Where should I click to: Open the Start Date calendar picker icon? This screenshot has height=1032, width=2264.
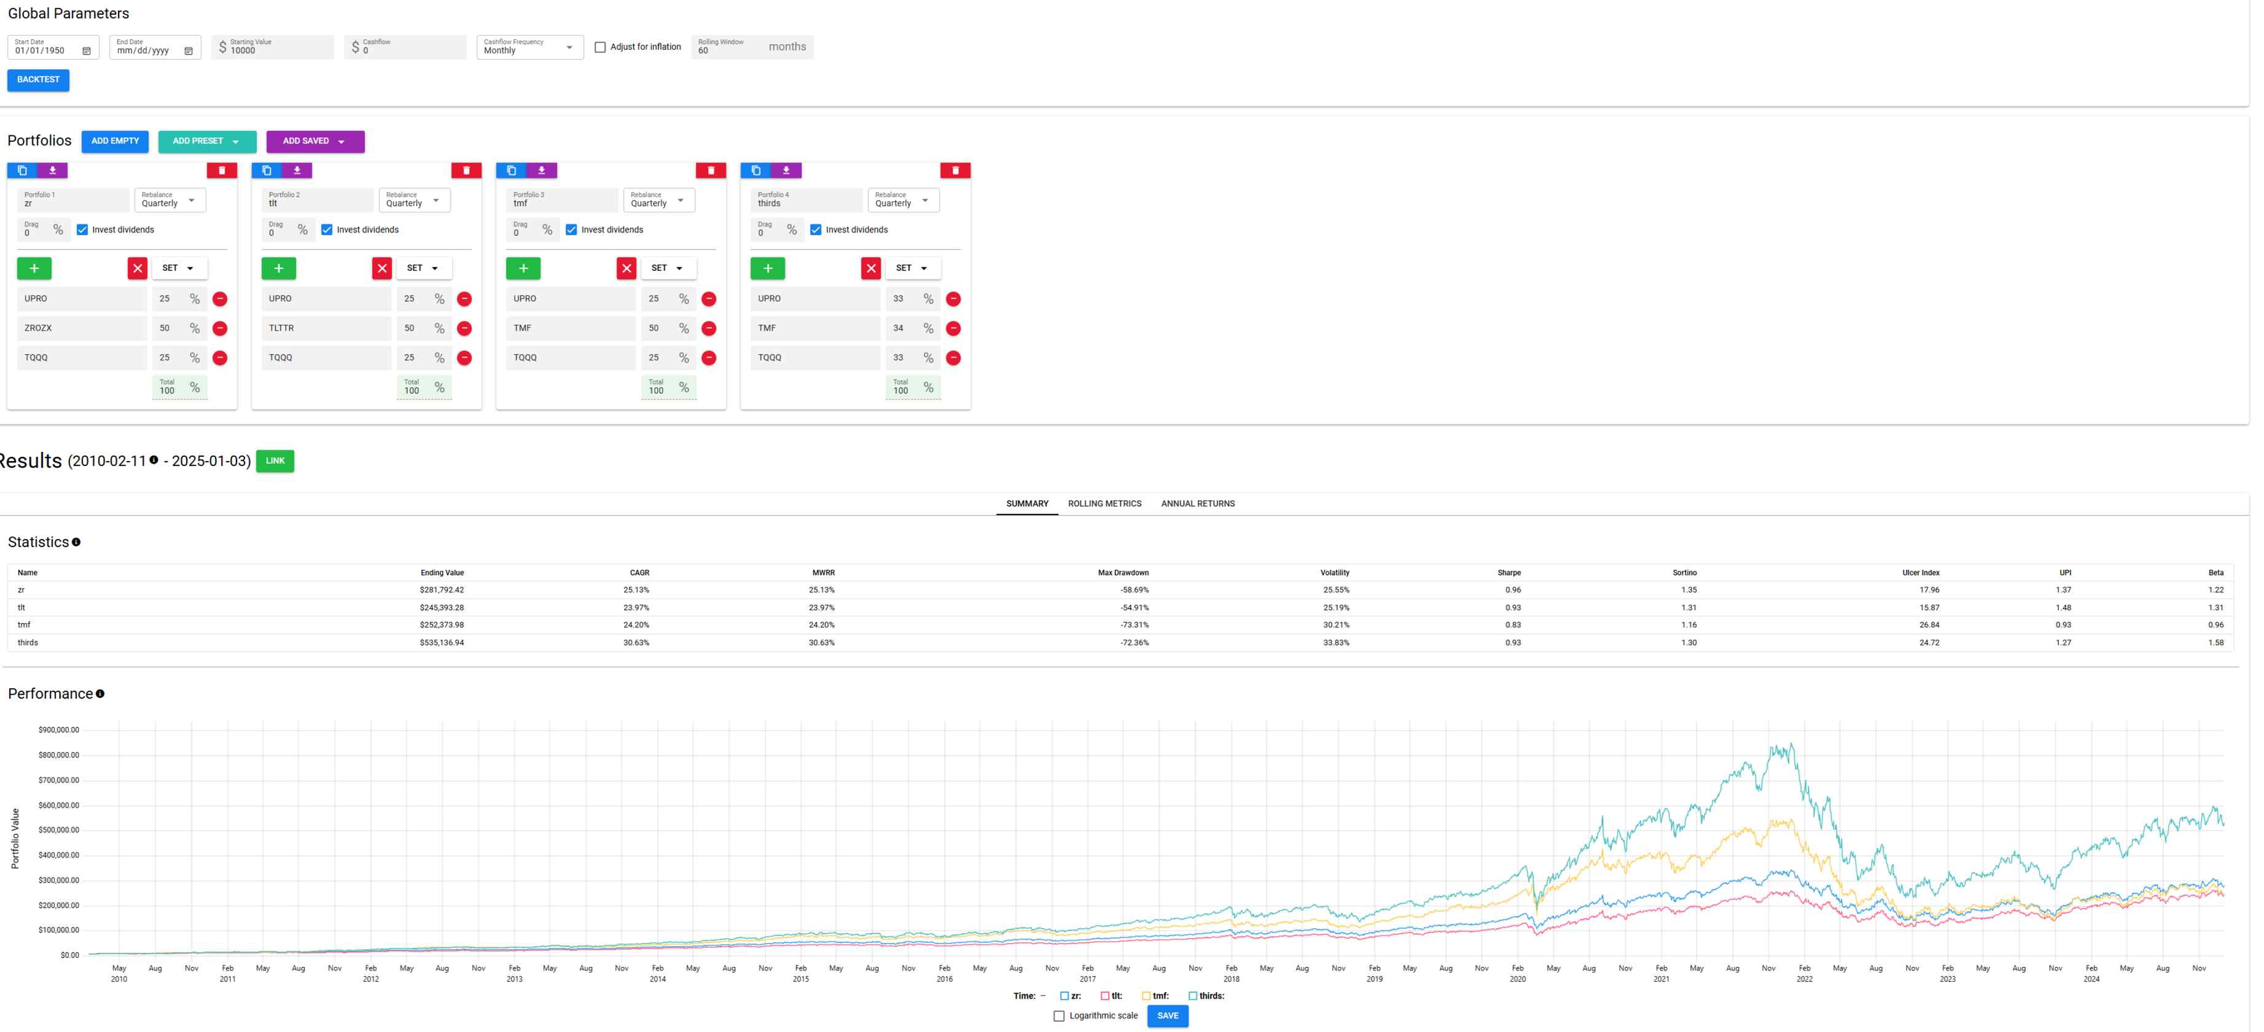(x=86, y=51)
